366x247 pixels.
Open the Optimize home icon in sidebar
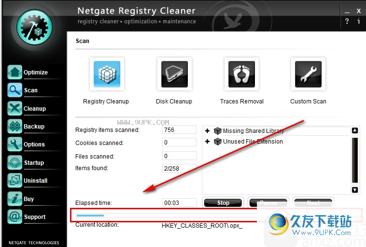[14, 72]
